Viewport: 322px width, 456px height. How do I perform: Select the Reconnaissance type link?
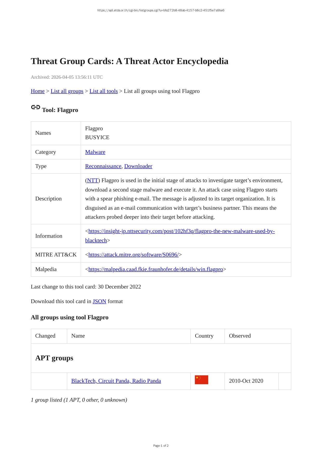pyautogui.click(x=103, y=166)
